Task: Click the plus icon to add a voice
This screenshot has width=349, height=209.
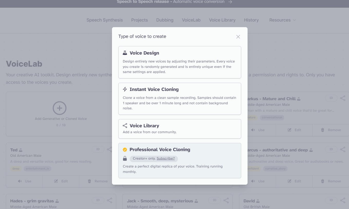Action: point(60,108)
